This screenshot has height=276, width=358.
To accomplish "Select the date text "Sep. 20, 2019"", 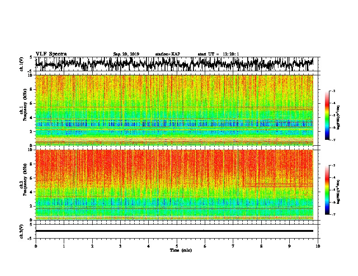I will pos(126,54).
